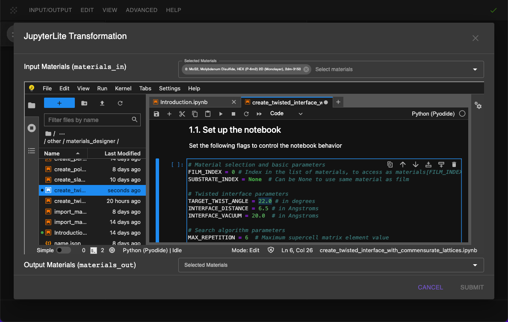Toggle the Simple interface mode switch

pos(63,250)
